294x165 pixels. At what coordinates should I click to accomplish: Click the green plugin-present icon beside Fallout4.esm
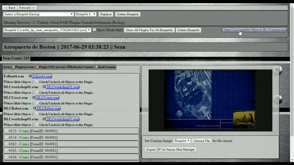[26, 77]
